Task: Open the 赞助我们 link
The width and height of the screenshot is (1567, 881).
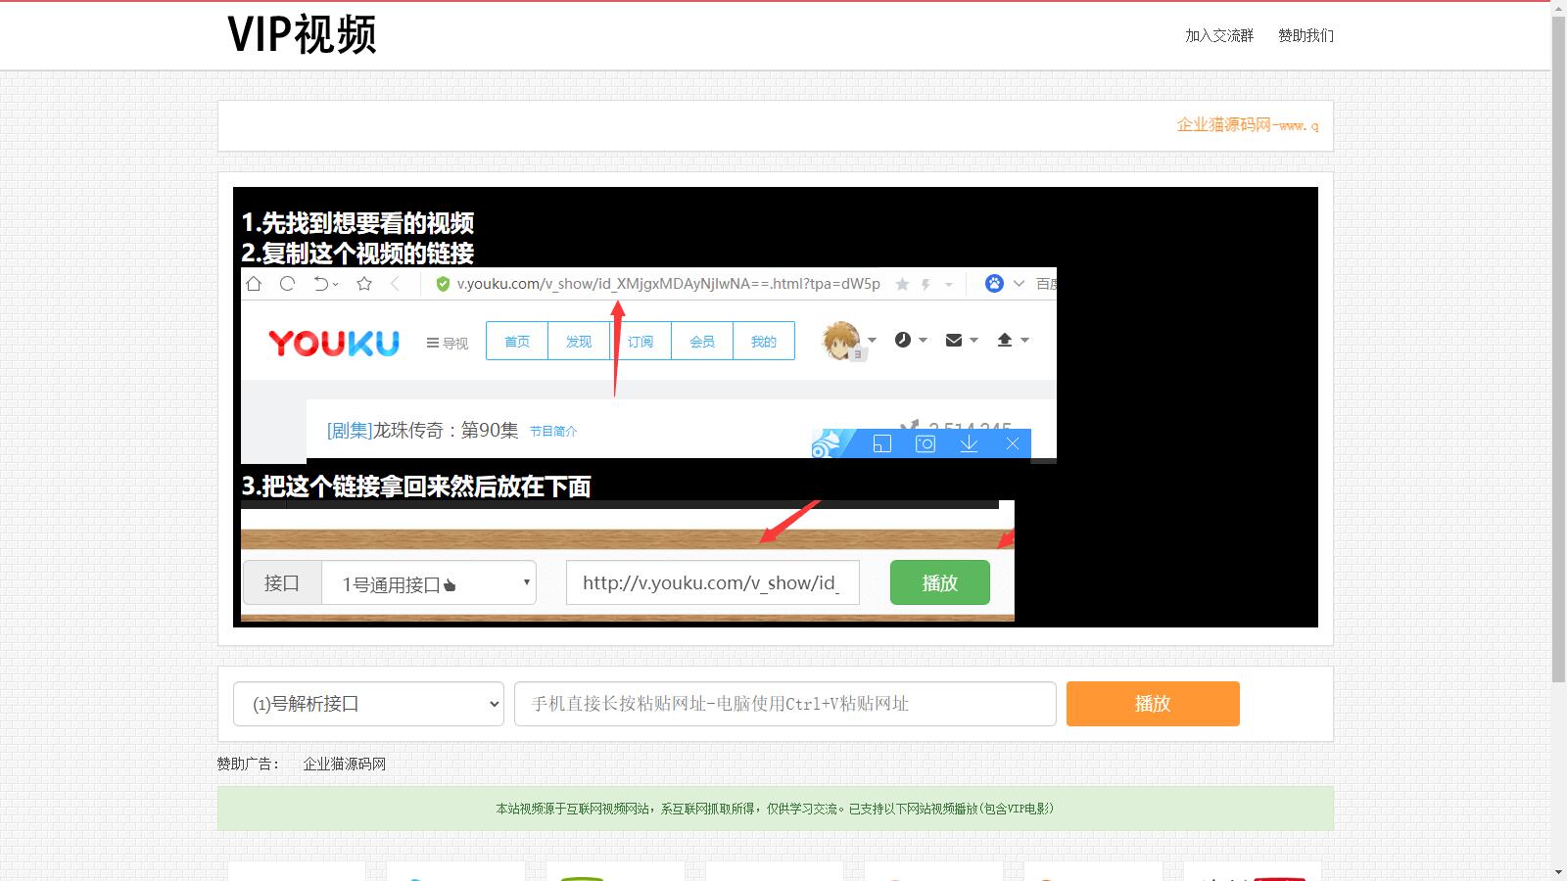Action: point(1306,35)
